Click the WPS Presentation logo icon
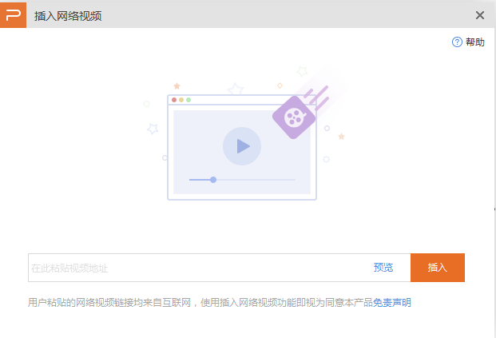 (x=13, y=15)
